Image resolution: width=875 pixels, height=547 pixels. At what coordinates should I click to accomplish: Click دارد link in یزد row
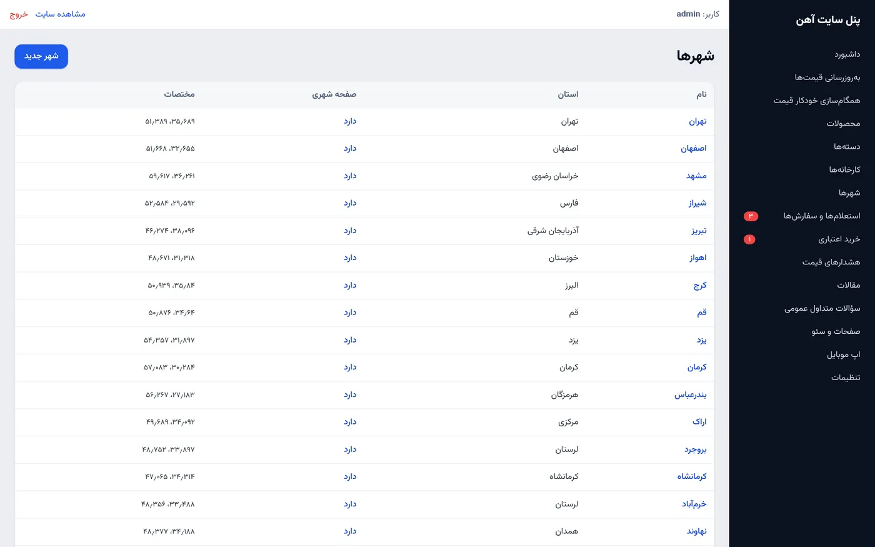(x=350, y=340)
